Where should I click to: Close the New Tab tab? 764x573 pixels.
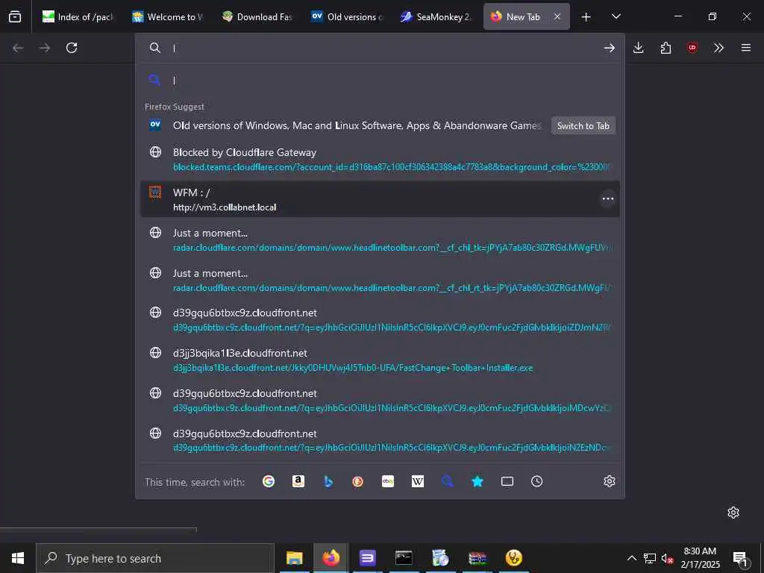557,16
